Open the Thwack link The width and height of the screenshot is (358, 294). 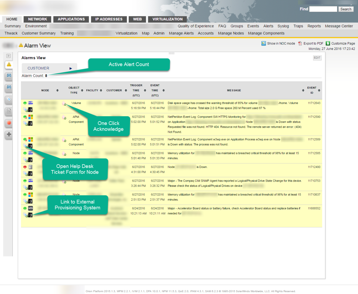(11, 33)
